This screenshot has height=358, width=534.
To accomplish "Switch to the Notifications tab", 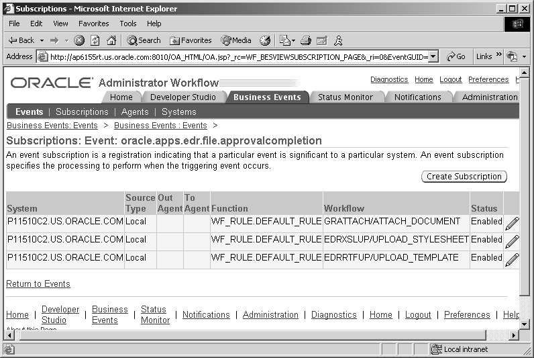I will (x=417, y=97).
